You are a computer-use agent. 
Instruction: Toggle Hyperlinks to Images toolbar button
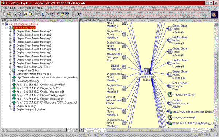43,14
